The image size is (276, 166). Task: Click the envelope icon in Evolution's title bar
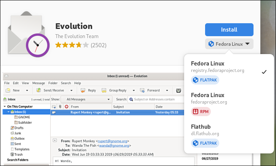point(6,76)
